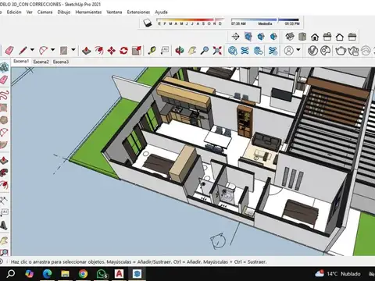Expand the Line tool dropdown arrow
Screen dimensions: 375x281
(32, 50)
